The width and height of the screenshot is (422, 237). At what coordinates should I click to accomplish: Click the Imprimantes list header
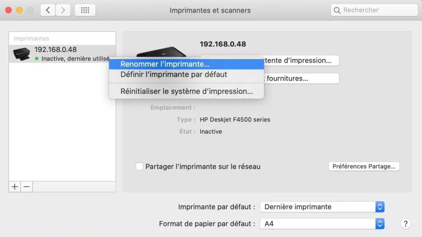point(31,38)
